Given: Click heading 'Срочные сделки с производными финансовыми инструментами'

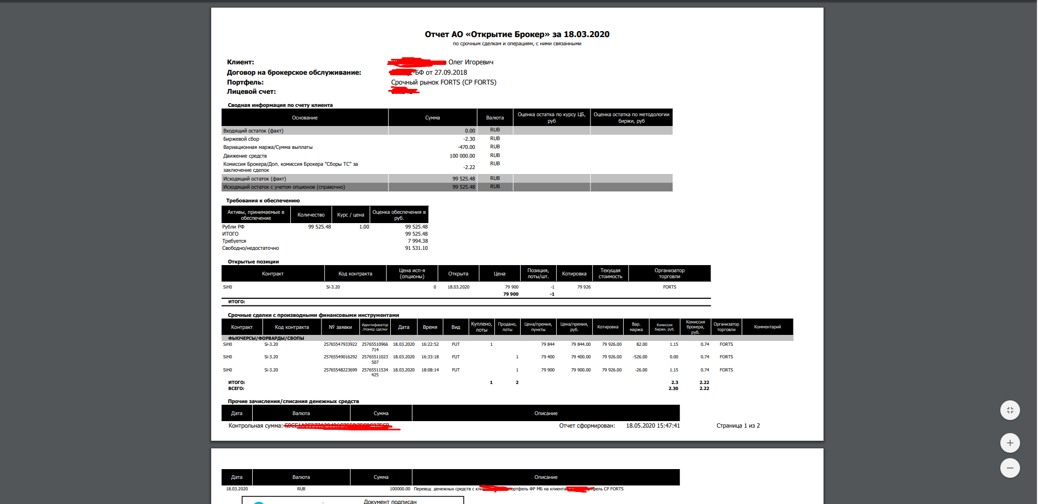Looking at the screenshot, I should click(313, 315).
